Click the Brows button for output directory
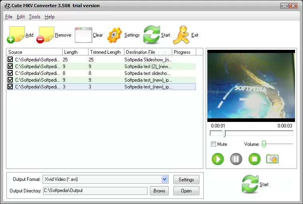 click(159, 191)
